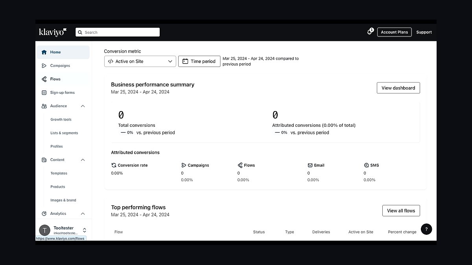This screenshot has width=472, height=265.
Task: Click the View all flows button
Action: pos(401,210)
